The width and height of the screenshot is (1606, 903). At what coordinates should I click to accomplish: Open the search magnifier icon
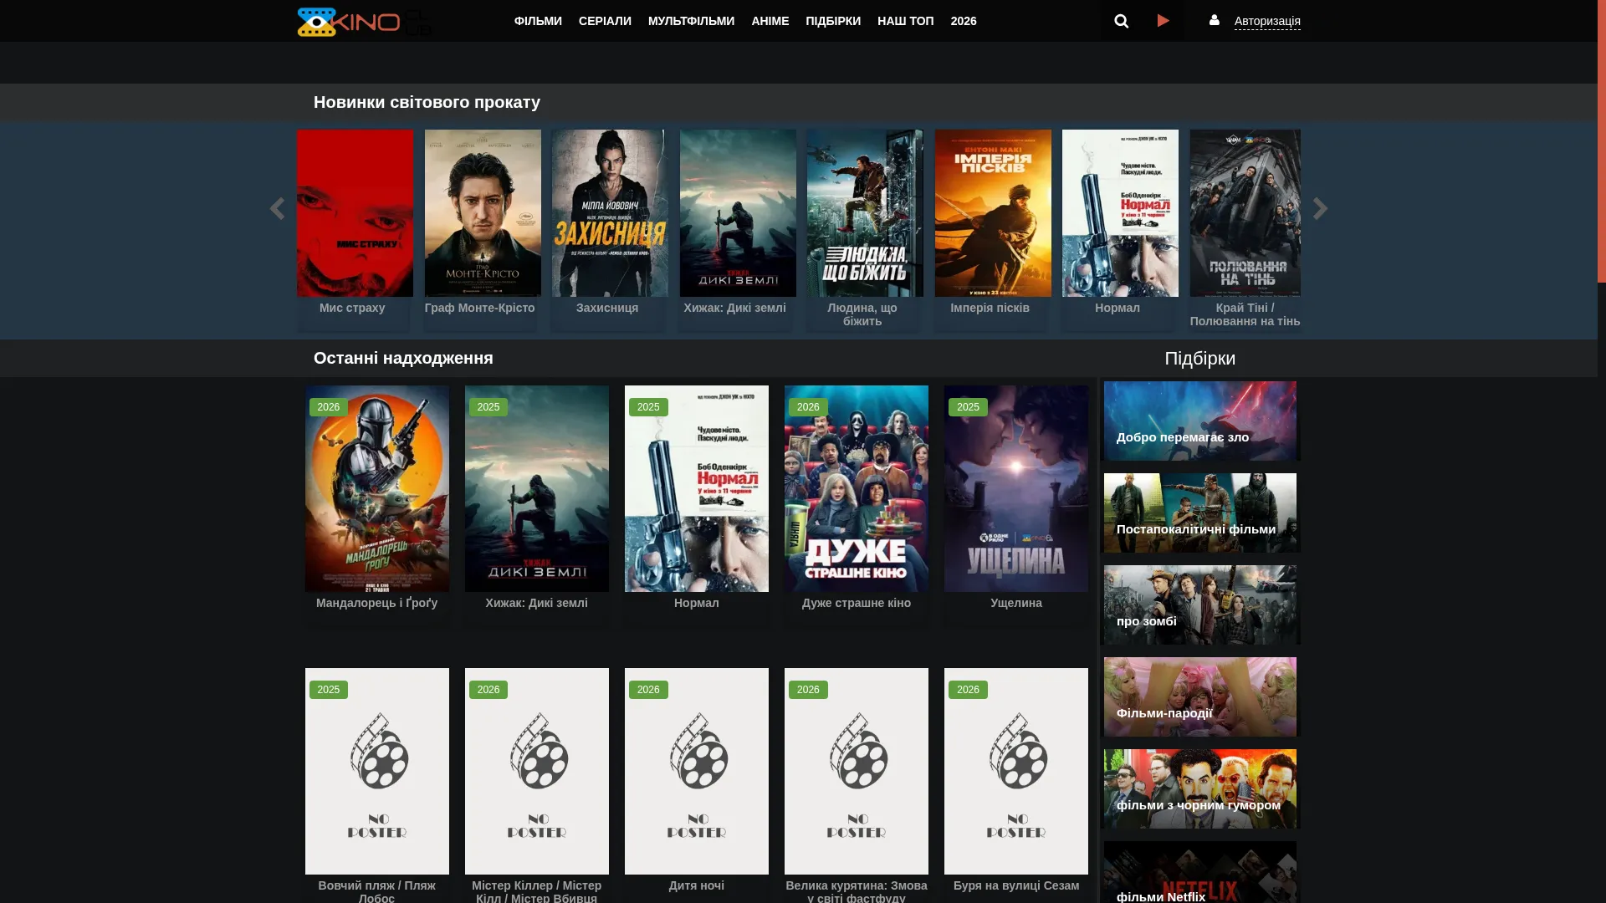coord(1122,21)
